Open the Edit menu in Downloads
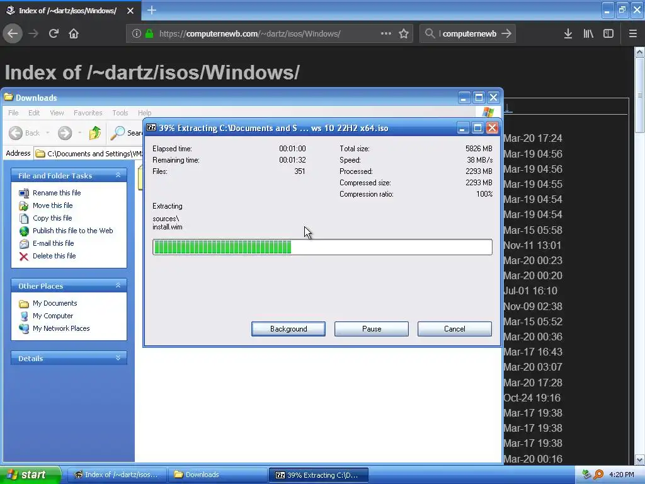This screenshot has height=484, width=645. coord(34,113)
